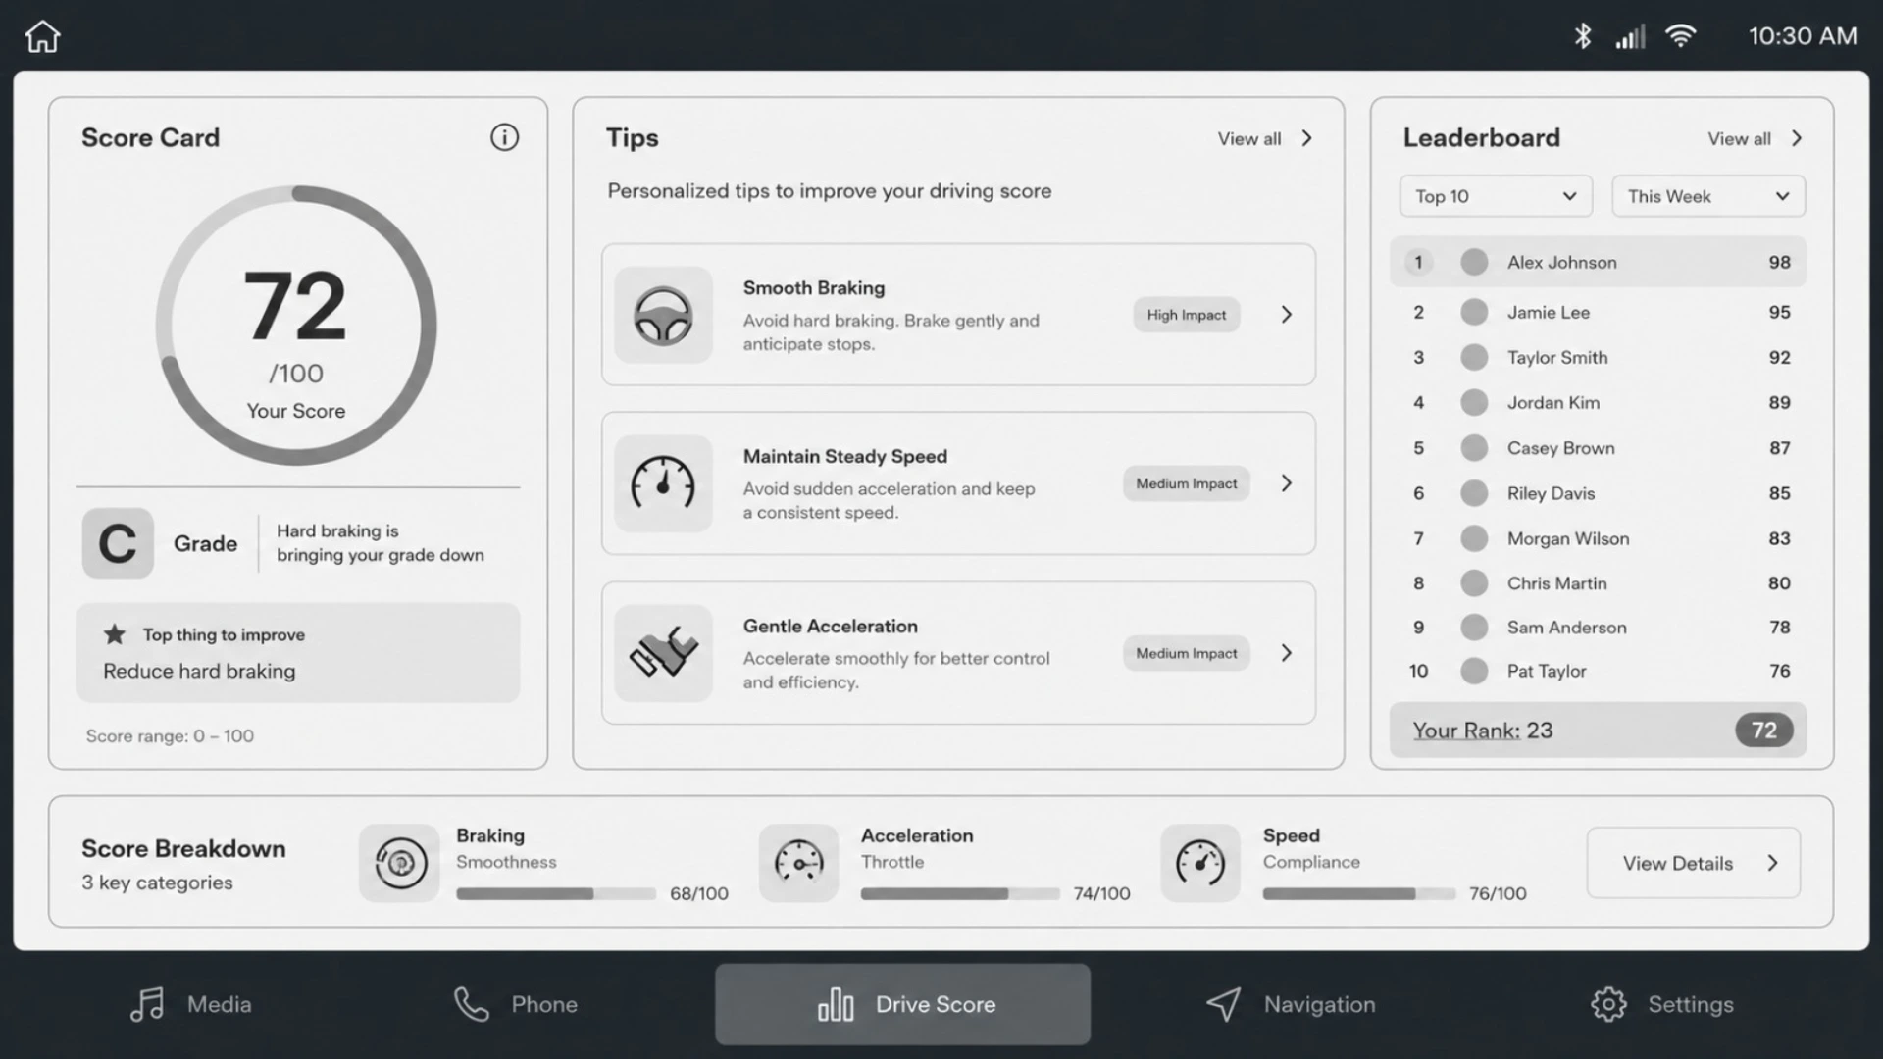Tap the circular 72 score gauge

coord(296,326)
